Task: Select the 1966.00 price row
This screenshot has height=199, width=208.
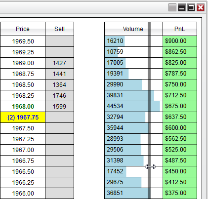Action: (x=23, y=194)
